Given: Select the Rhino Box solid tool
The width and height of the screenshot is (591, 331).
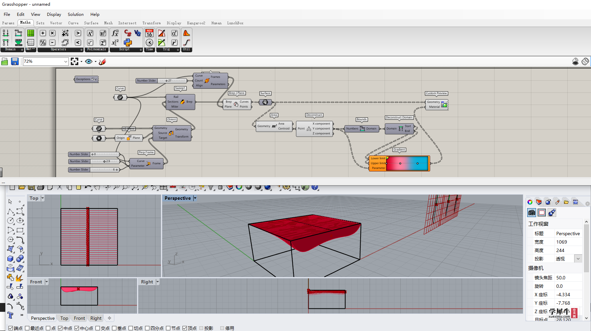Looking at the screenshot, I should click(10, 258).
